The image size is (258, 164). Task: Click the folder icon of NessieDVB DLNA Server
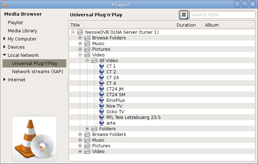[x=80, y=32]
